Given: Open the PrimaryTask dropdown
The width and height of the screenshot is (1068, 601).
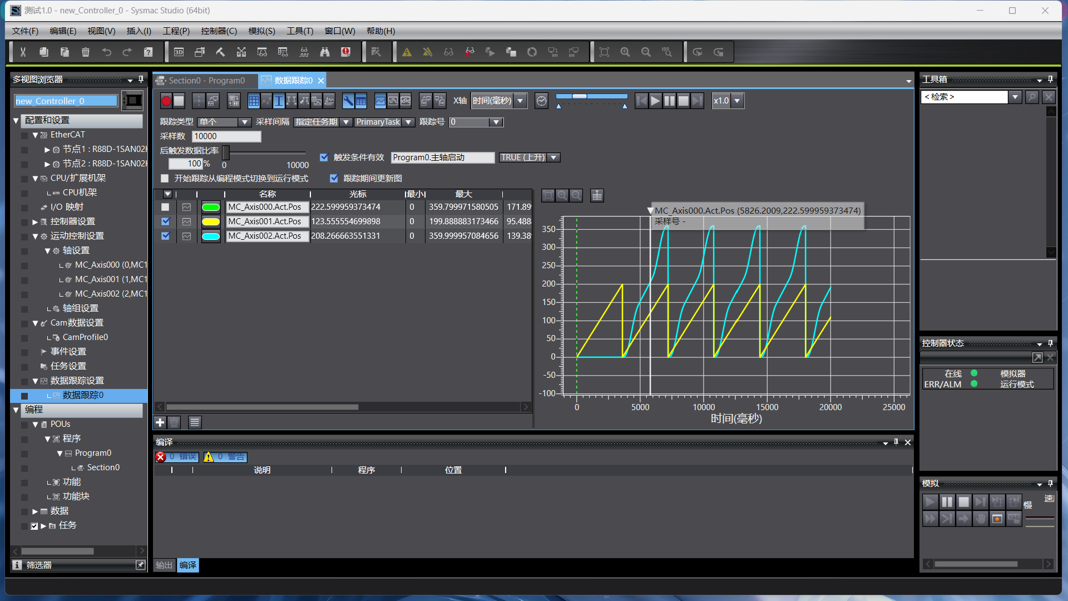Looking at the screenshot, I should coord(408,122).
